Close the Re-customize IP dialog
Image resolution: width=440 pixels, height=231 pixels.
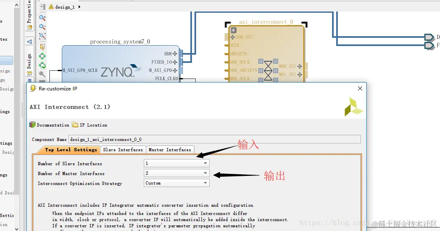click(x=360, y=88)
